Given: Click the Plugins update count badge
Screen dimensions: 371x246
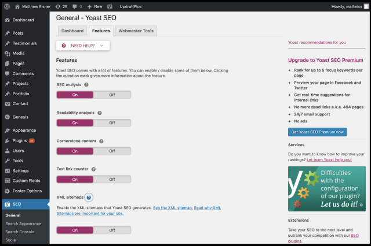Looking at the screenshot, I should pos(31,141).
